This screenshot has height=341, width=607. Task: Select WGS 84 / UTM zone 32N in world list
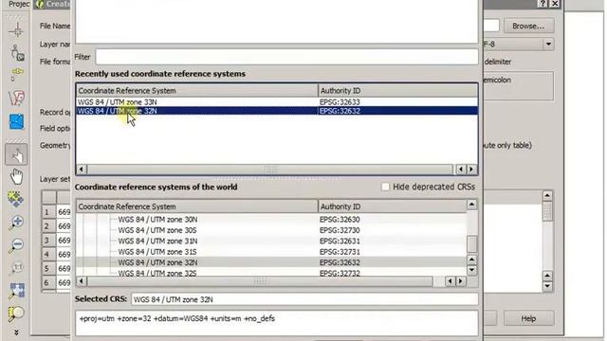point(157,263)
